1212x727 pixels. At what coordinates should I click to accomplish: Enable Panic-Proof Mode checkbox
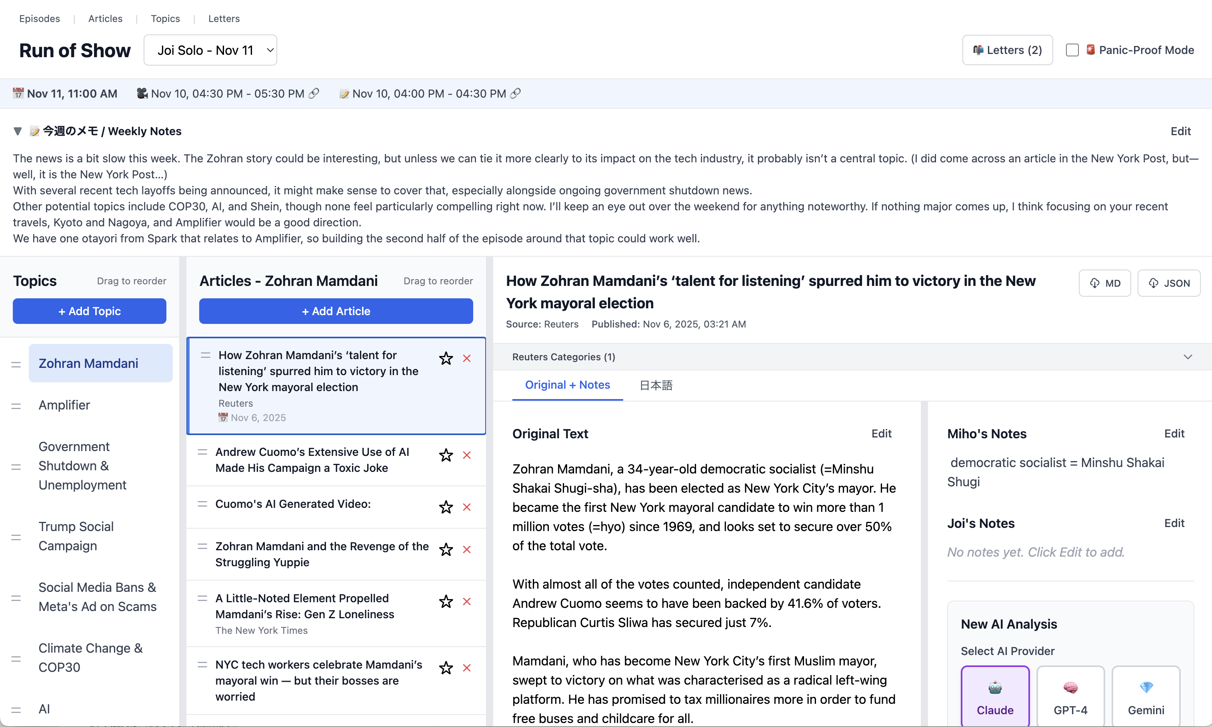tap(1072, 50)
